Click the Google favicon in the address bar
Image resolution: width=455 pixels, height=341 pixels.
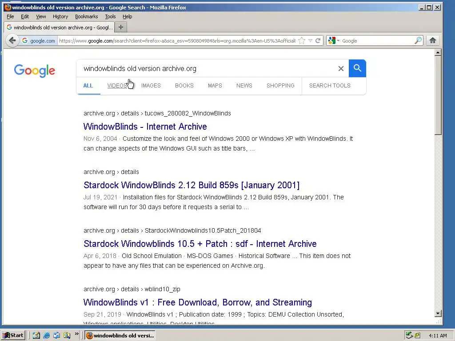pyautogui.click(x=25, y=40)
